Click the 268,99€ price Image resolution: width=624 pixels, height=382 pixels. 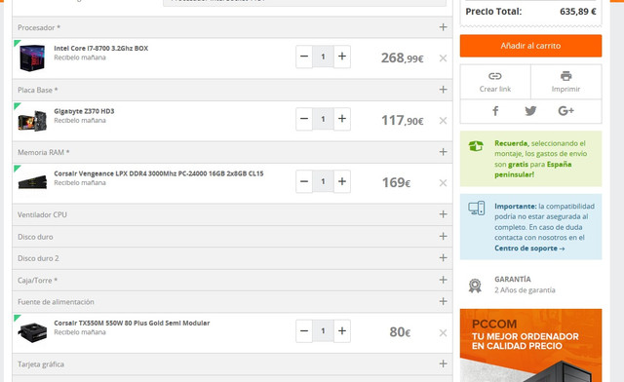tap(402, 58)
